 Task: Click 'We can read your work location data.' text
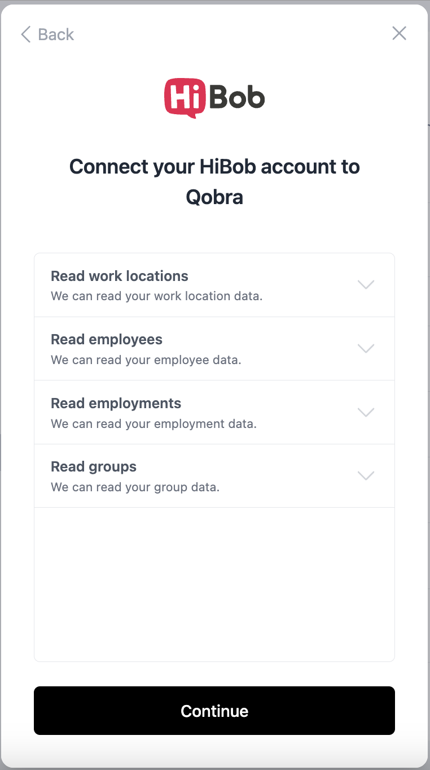157,296
